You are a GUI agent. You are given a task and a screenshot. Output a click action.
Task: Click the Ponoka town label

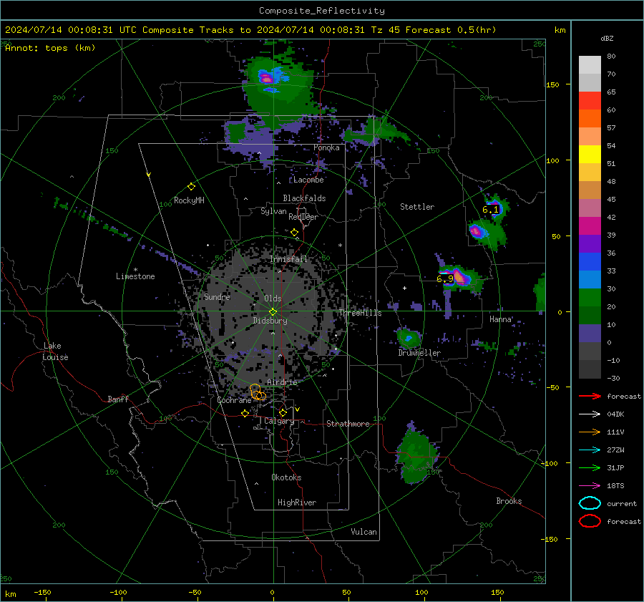(x=326, y=148)
